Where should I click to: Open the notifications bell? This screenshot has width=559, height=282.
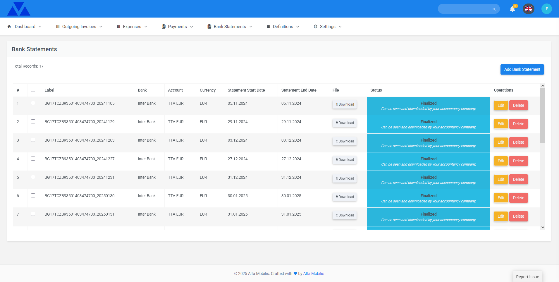tap(512, 9)
